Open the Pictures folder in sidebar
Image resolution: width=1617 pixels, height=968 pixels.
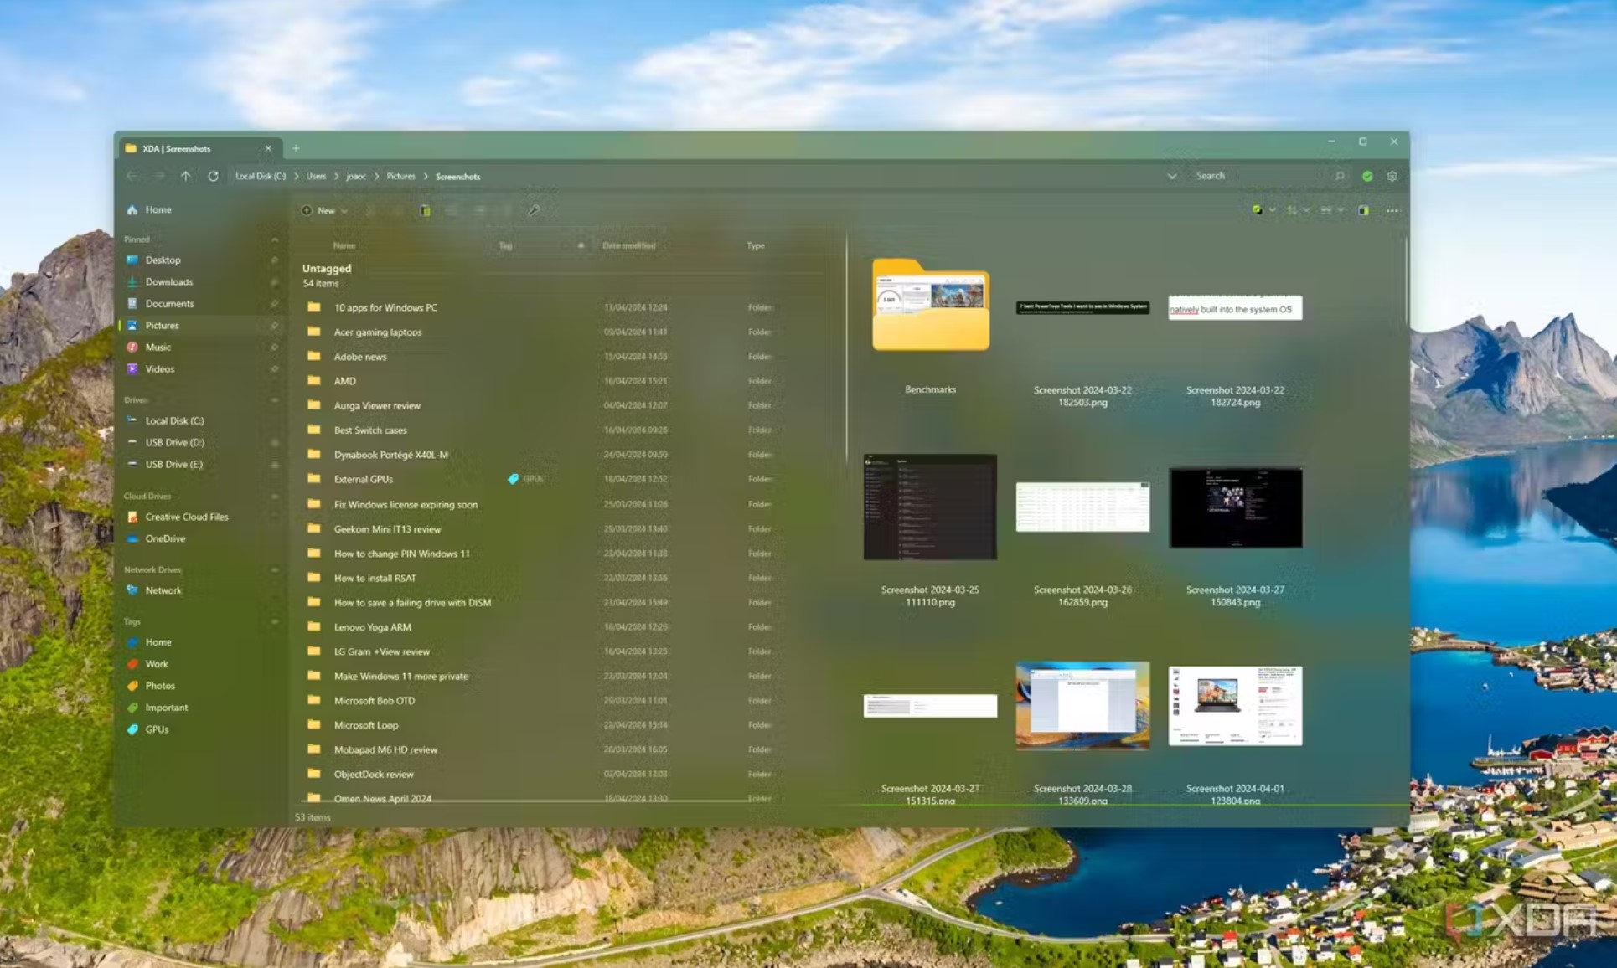click(162, 325)
